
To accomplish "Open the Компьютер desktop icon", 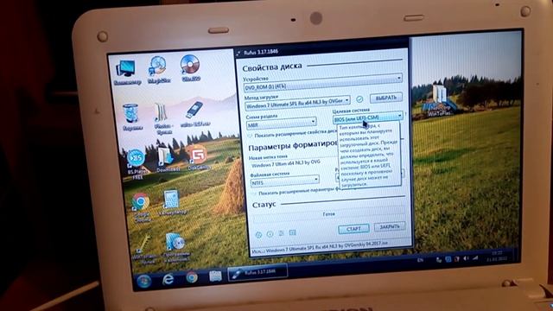I will click(x=126, y=73).
